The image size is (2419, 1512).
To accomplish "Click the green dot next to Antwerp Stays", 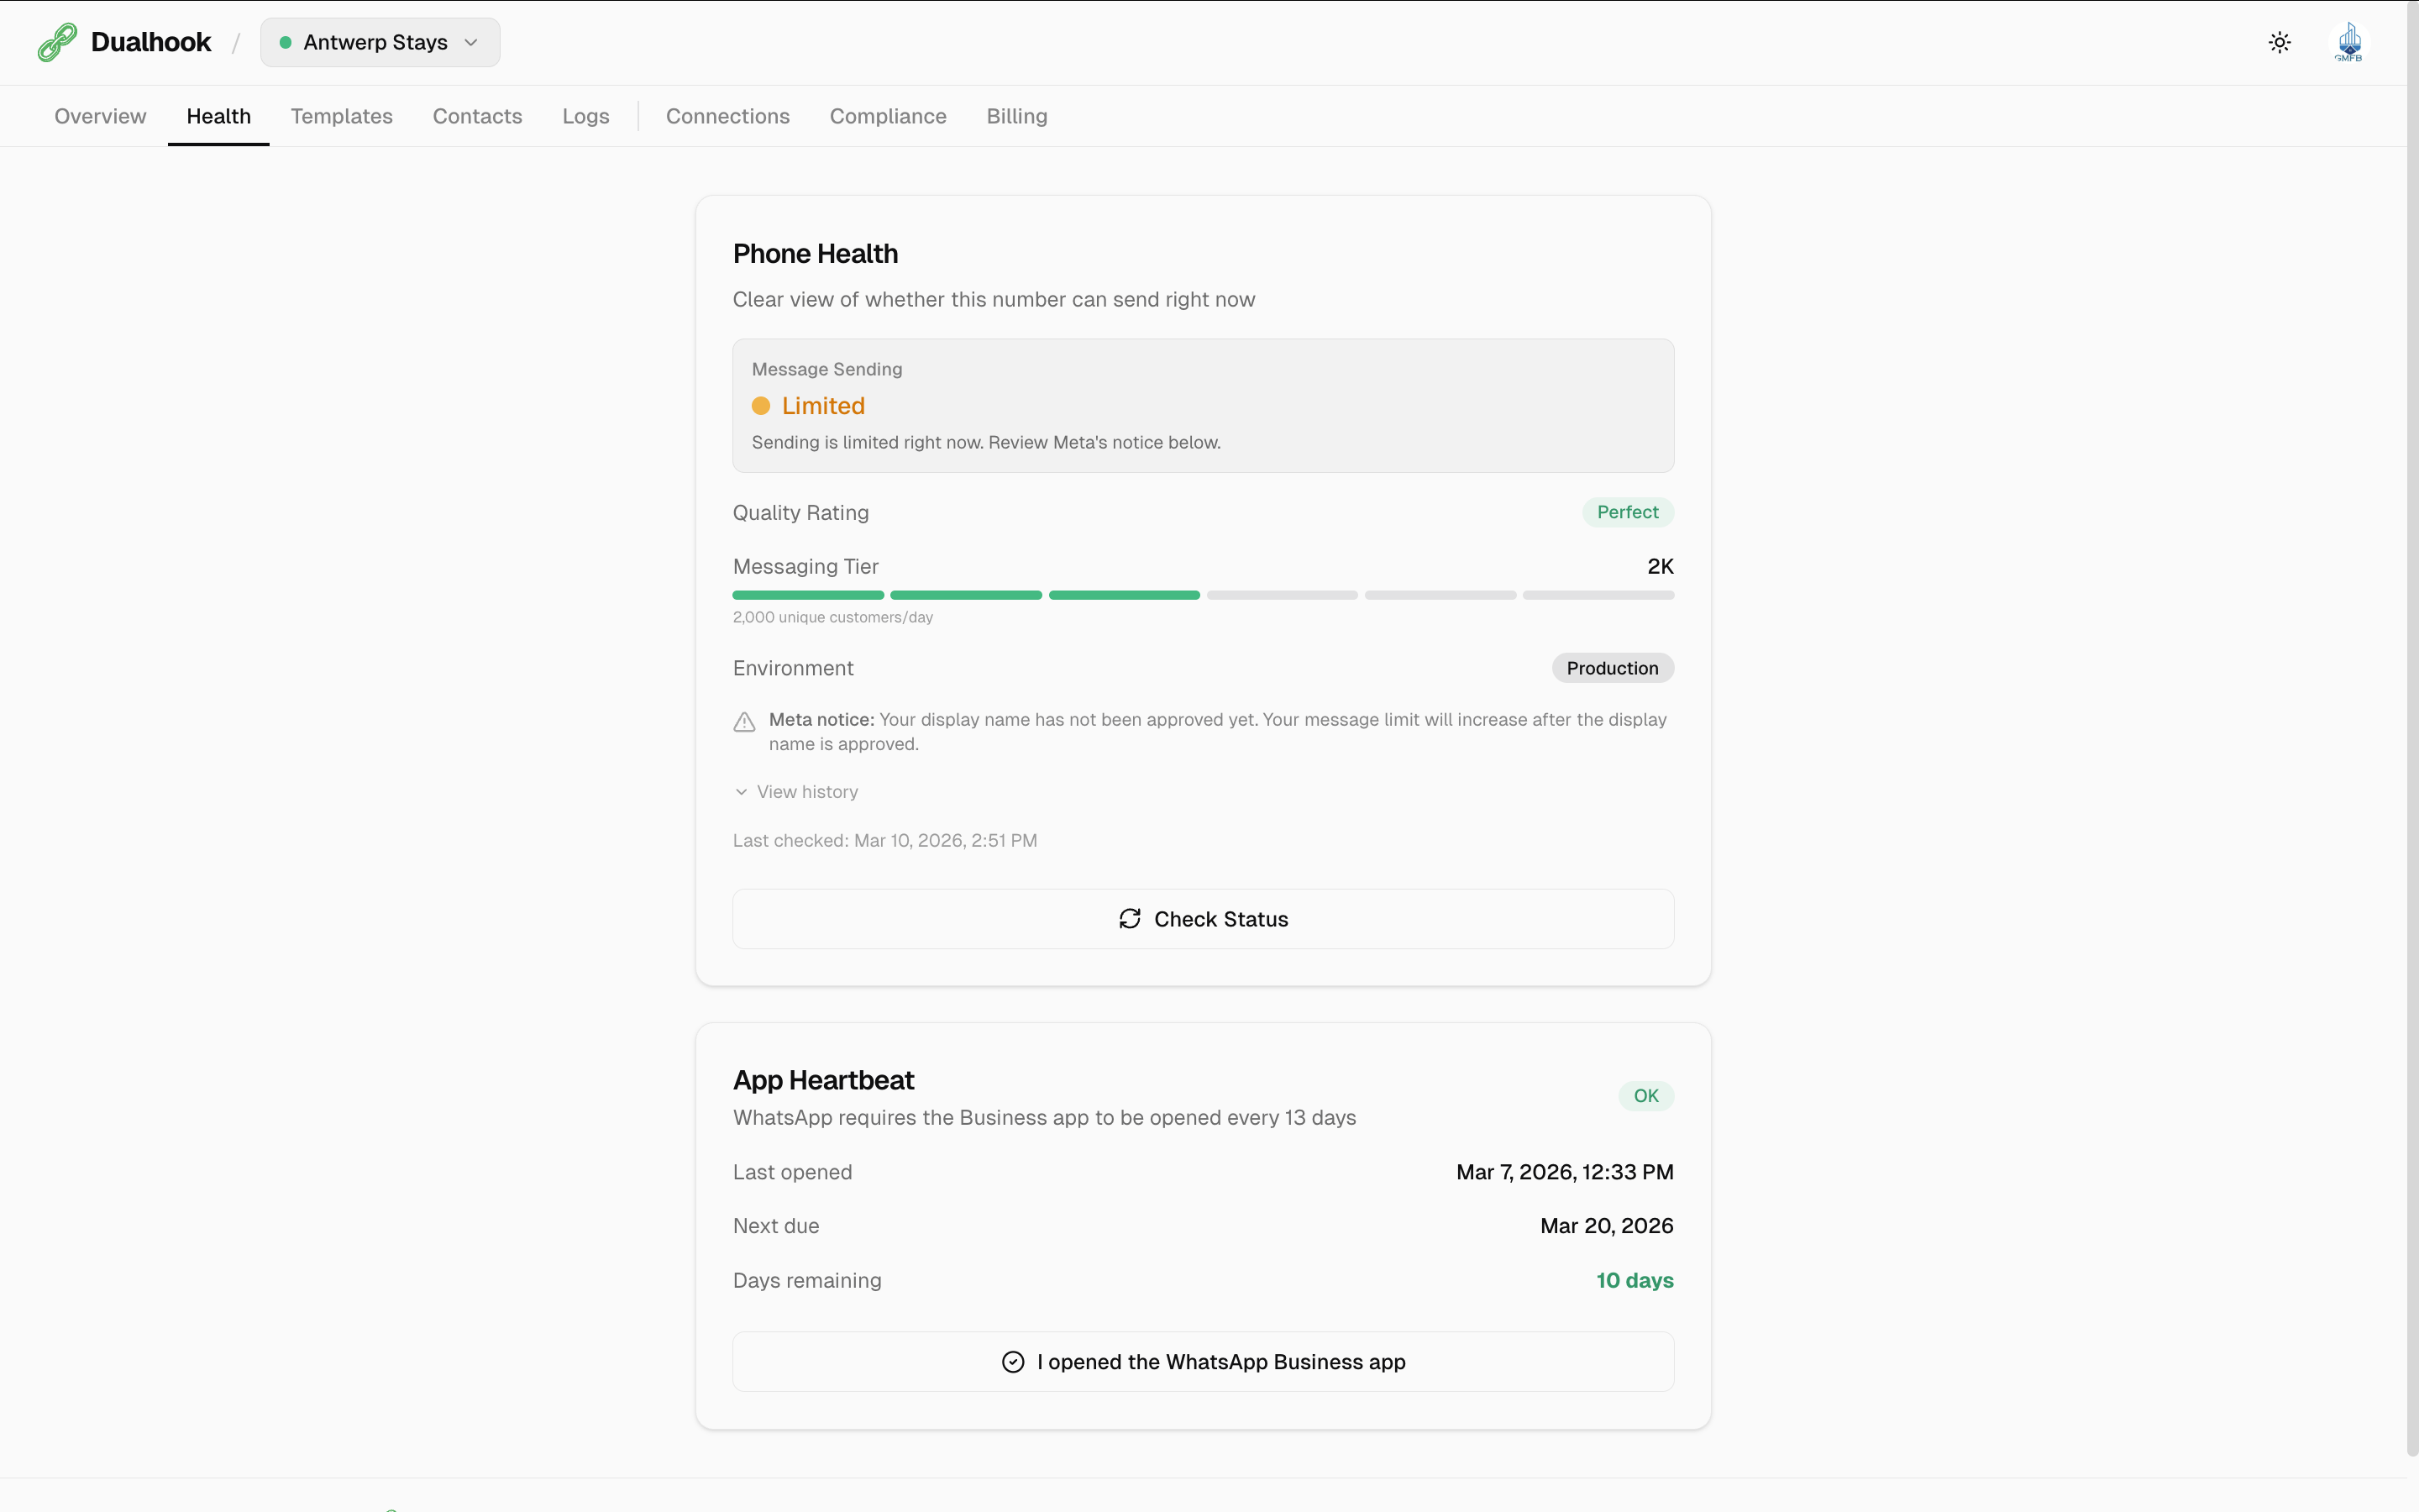I will tap(286, 42).
